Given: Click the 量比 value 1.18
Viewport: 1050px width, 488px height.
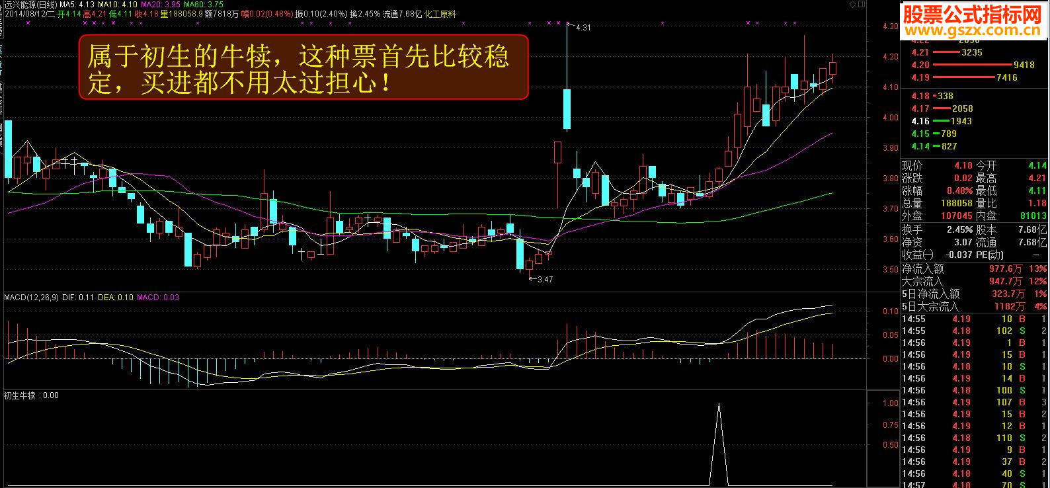Looking at the screenshot, I should [x=1037, y=203].
